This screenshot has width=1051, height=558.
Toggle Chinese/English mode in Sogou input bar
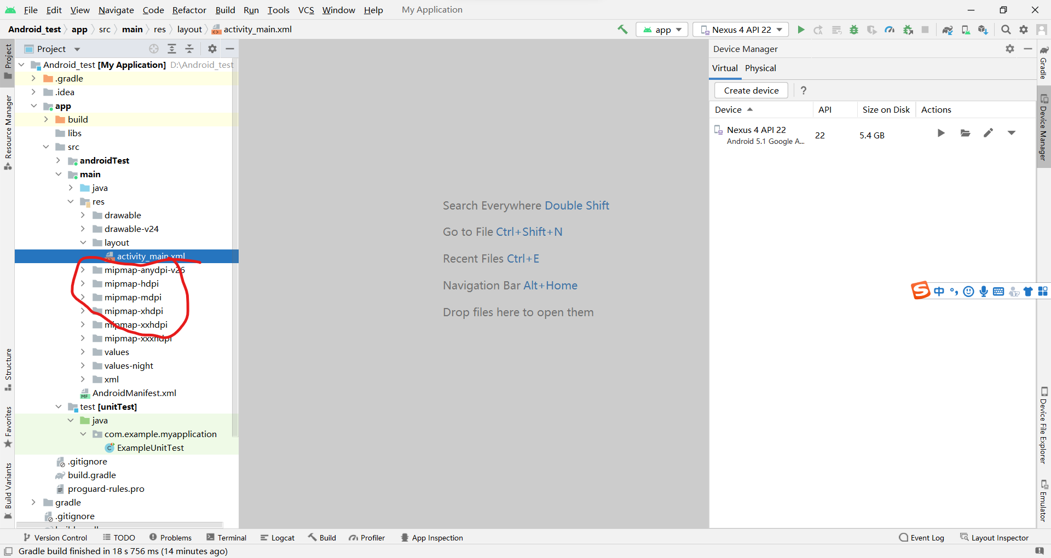(x=939, y=291)
